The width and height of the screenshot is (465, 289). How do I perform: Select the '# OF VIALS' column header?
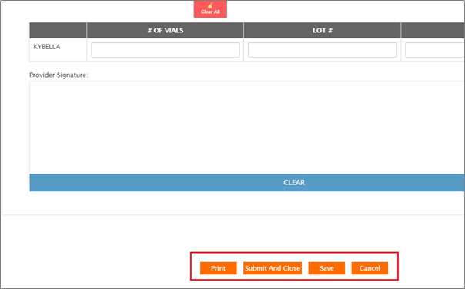point(166,30)
